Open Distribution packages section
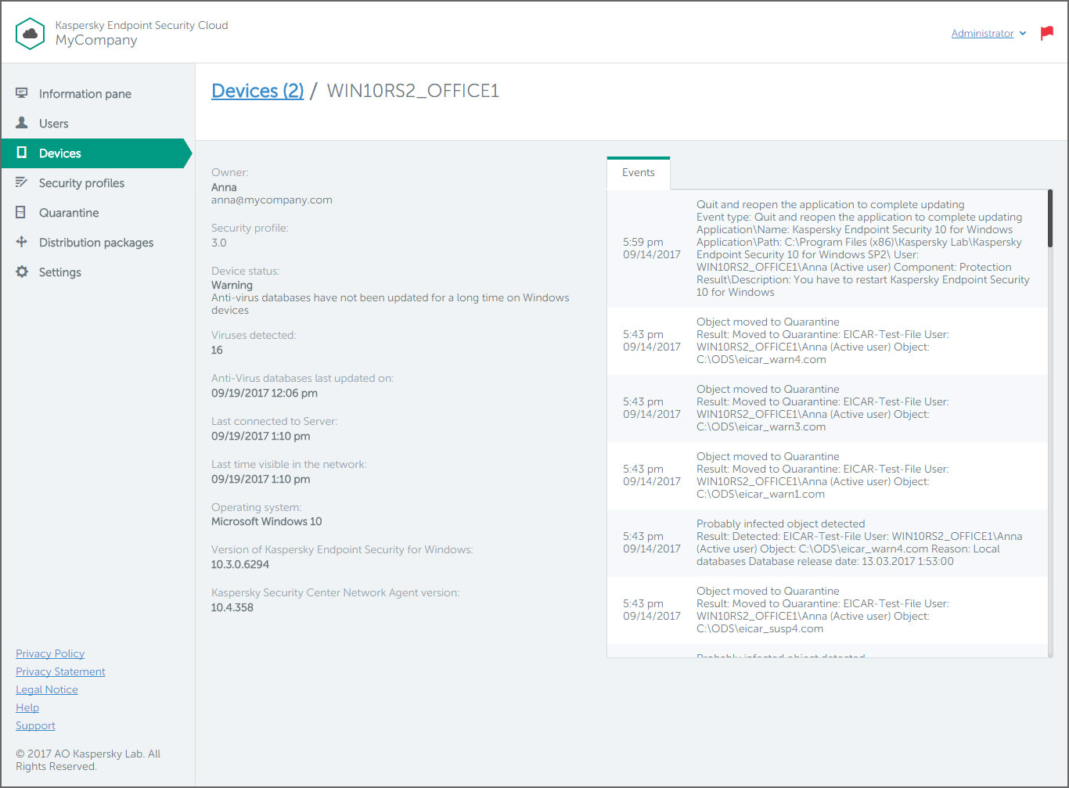Viewport: 1069px width, 788px height. tap(97, 242)
